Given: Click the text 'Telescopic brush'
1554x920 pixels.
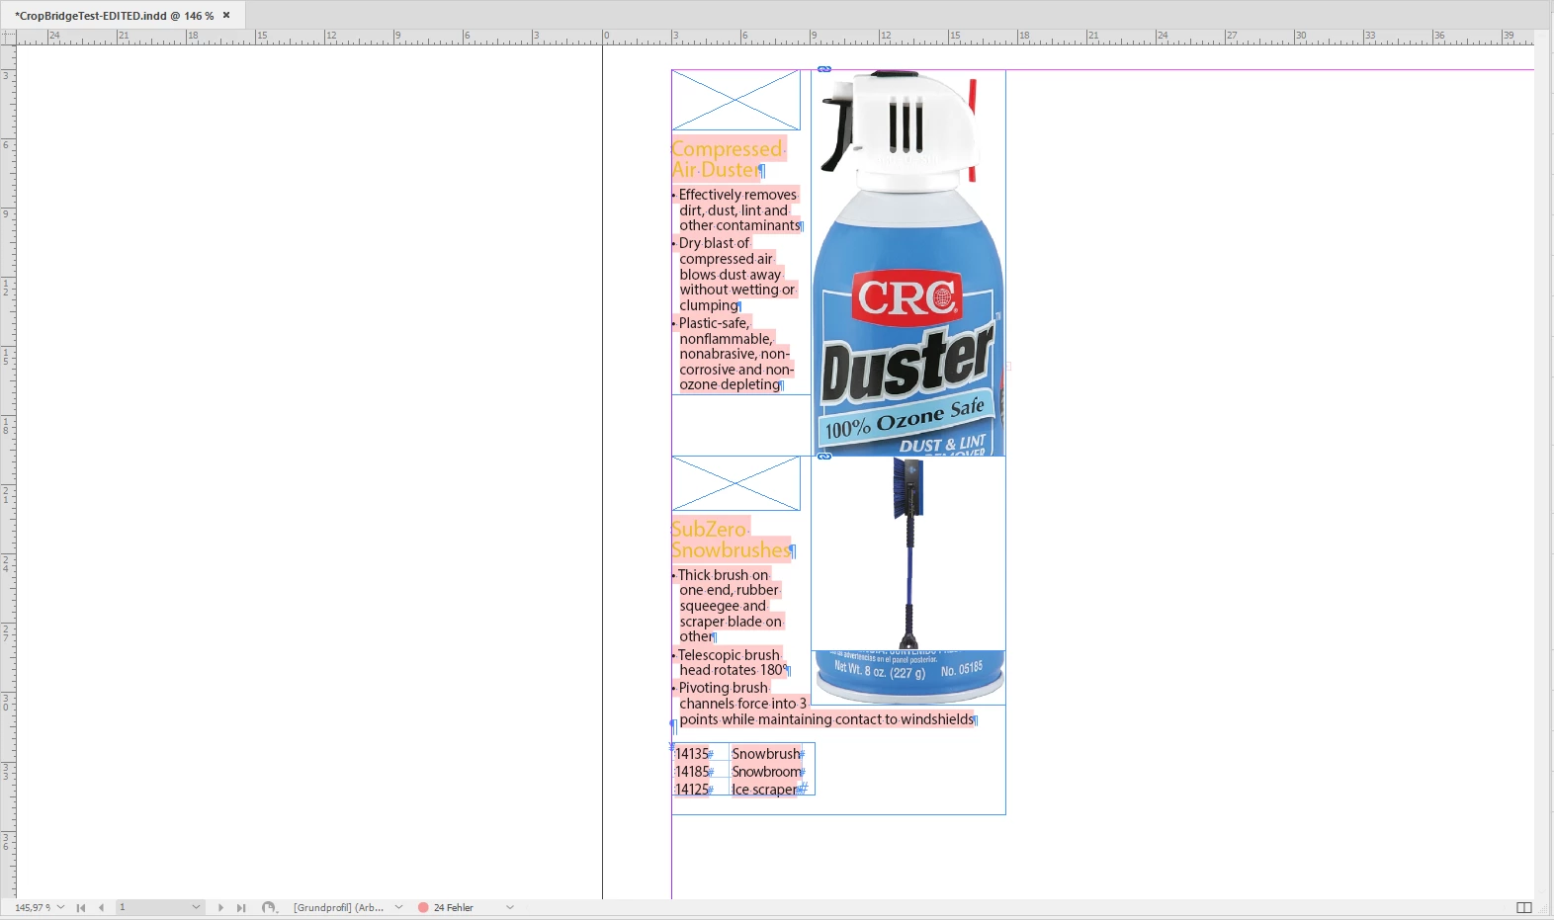Looking at the screenshot, I should 729,655.
